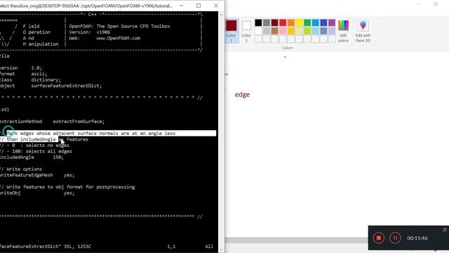Click terminal scrollbar up arrow
This screenshot has height=253, width=449.
tap(221, 14)
